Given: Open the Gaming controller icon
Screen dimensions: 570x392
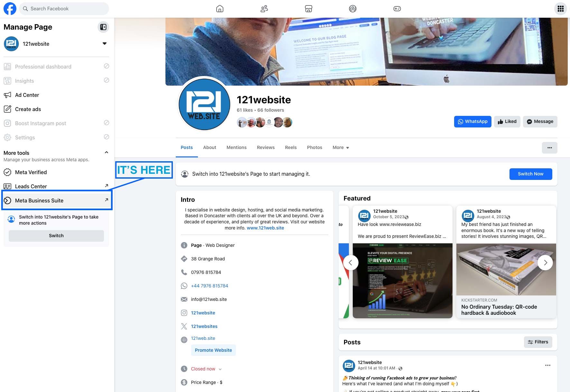Looking at the screenshot, I should (x=397, y=9).
